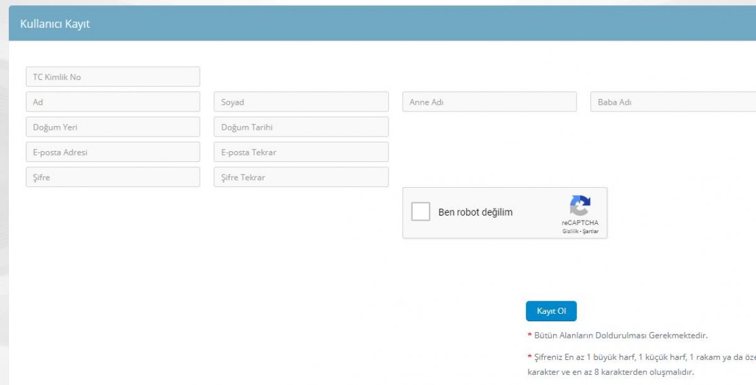This screenshot has height=385, width=756.
Task: Focus the Baba Adı input
Action: (673, 102)
